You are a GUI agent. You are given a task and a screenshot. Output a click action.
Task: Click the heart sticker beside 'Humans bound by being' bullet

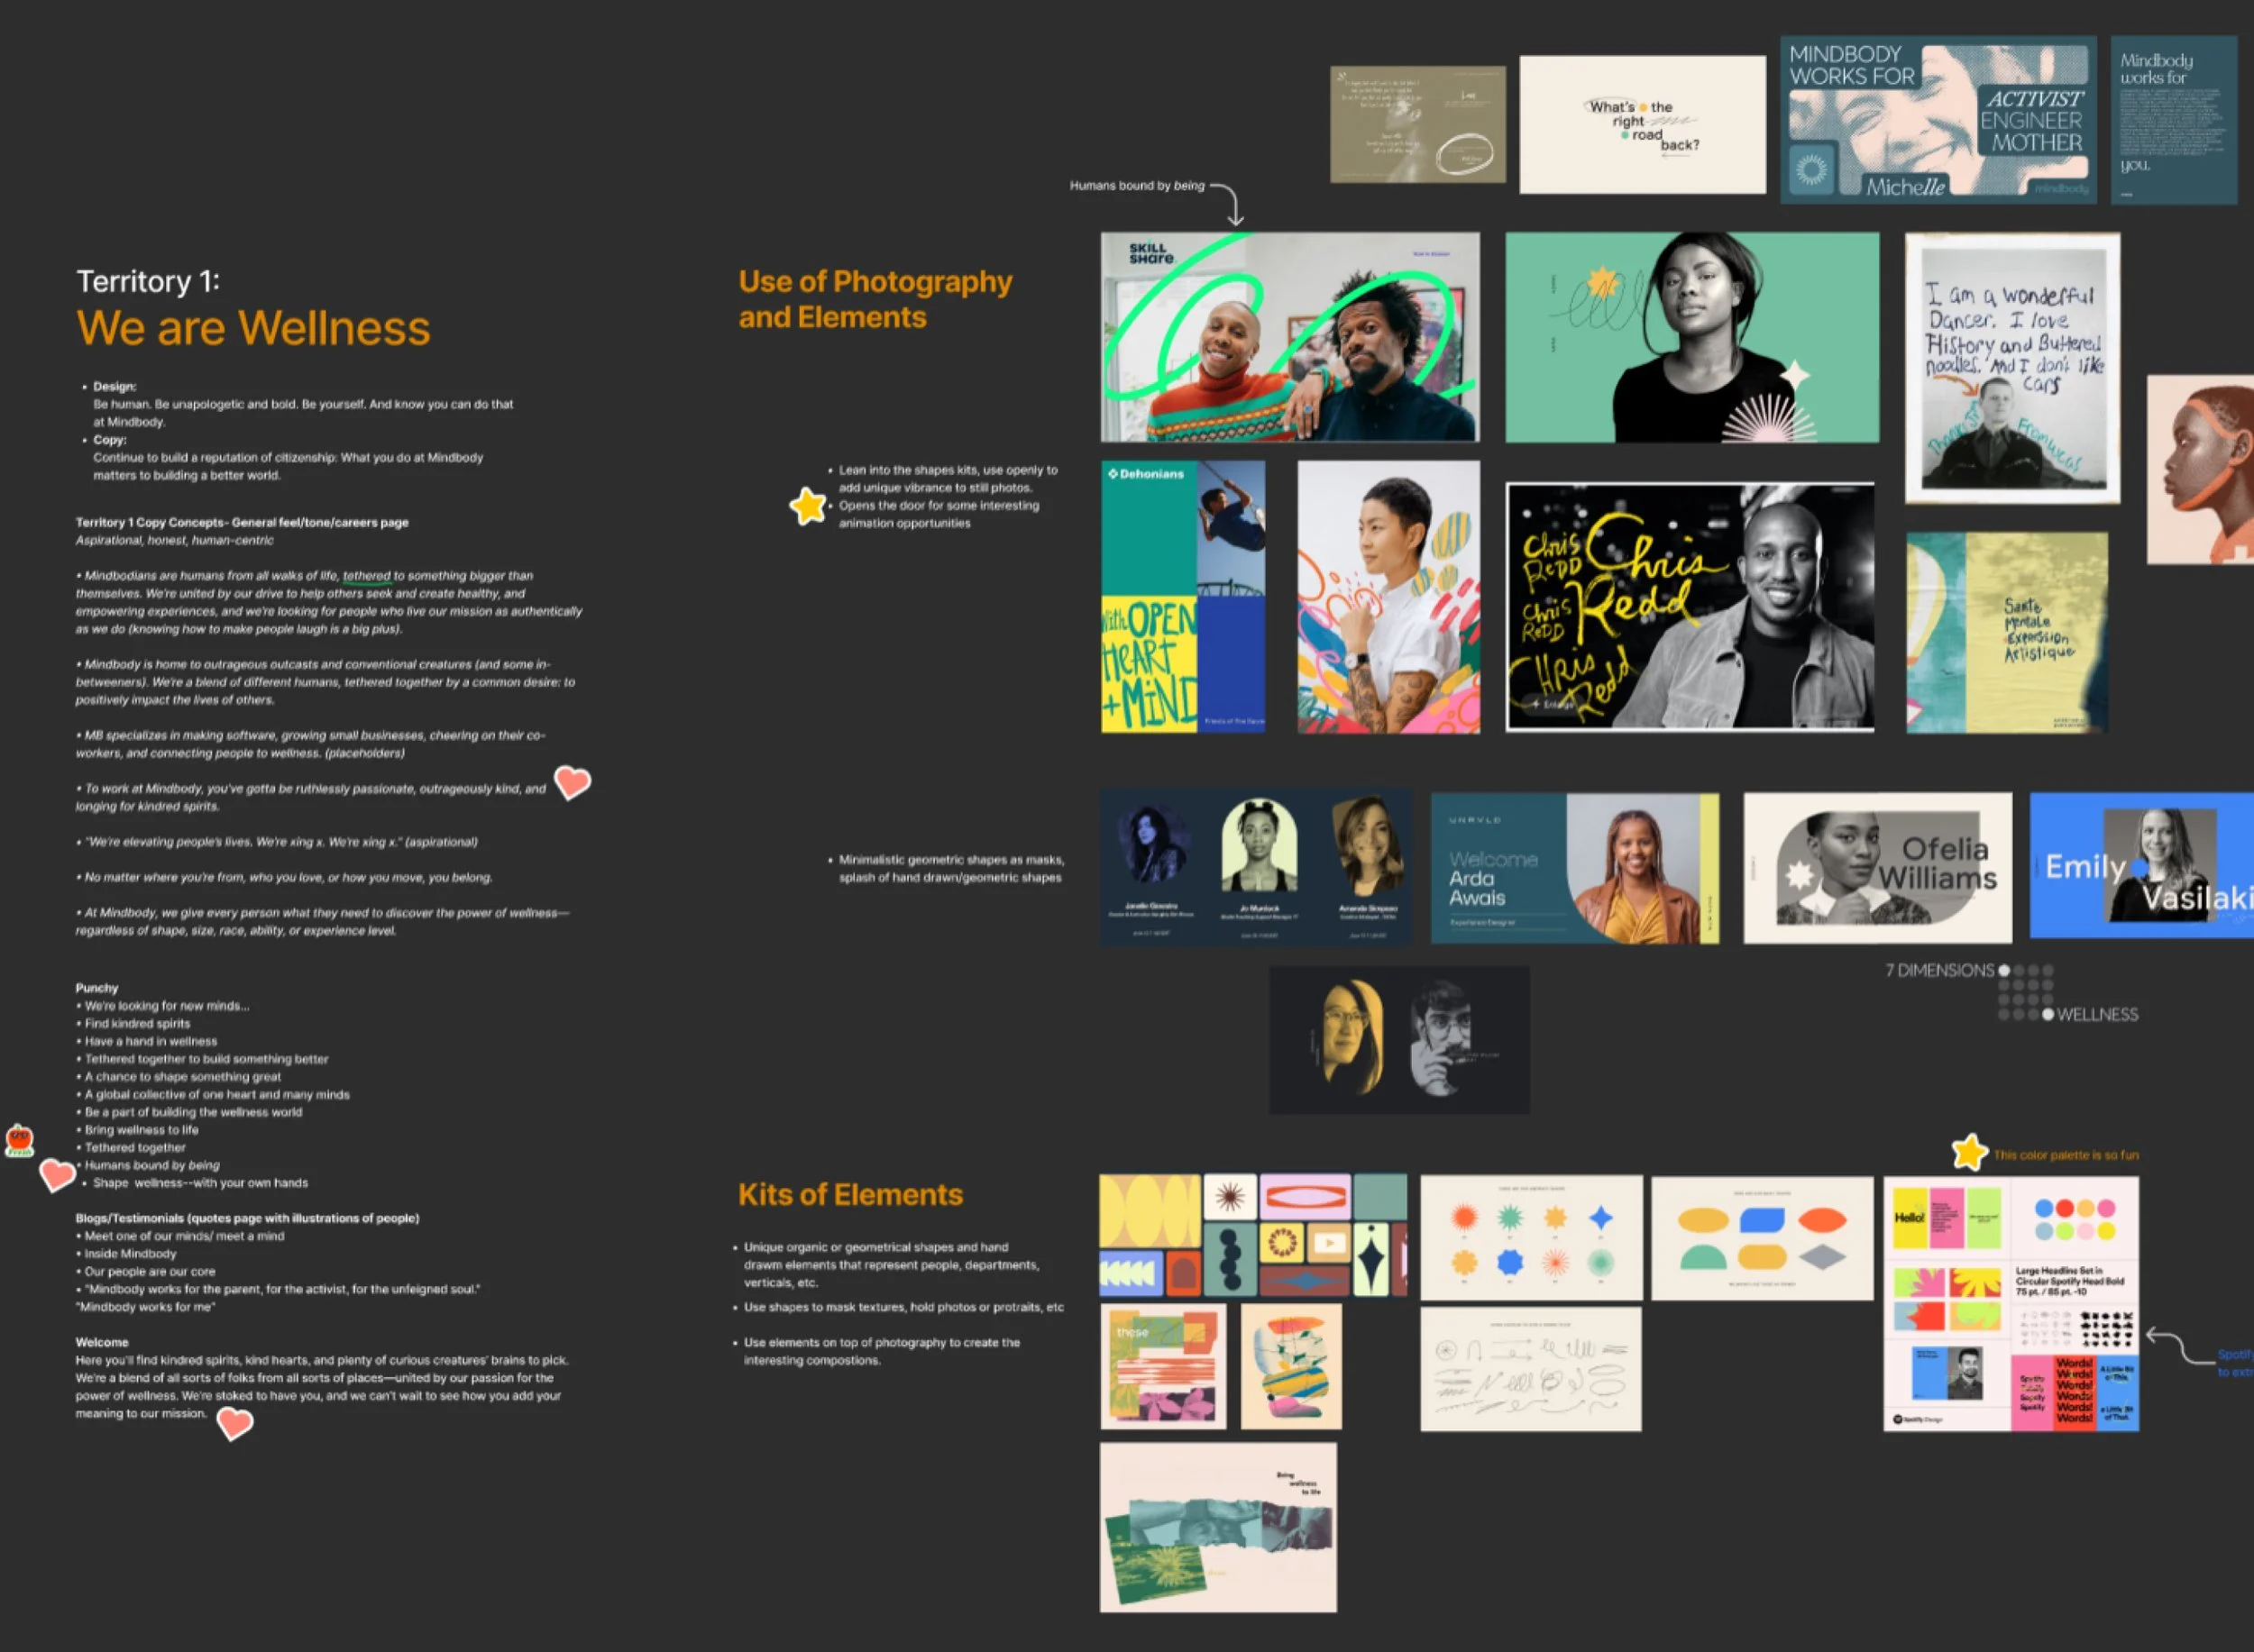coord(57,1174)
